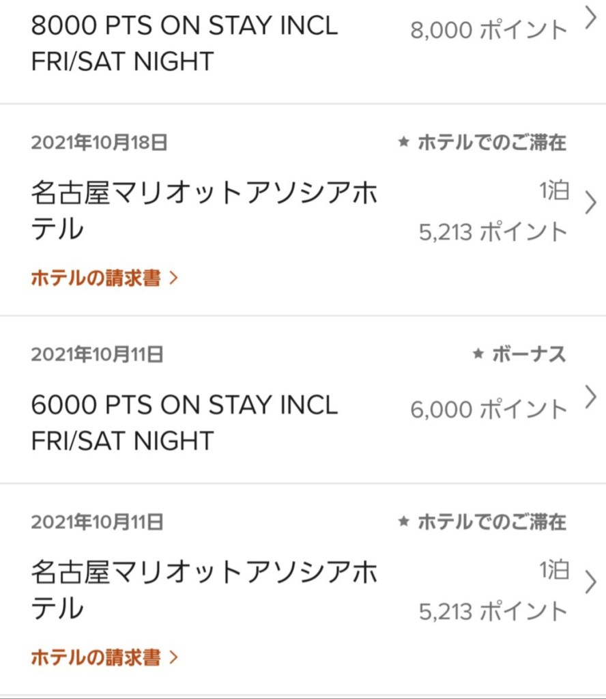Tap the 5,213 ポイント value for October 18
The height and width of the screenshot is (699, 606).
493,232
